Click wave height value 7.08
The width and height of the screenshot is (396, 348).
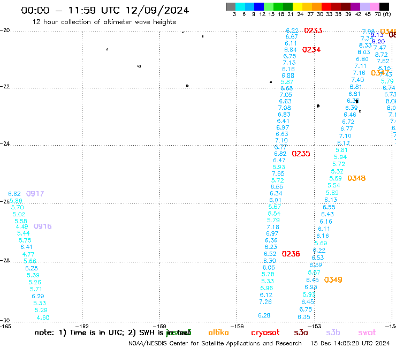coord(285,108)
